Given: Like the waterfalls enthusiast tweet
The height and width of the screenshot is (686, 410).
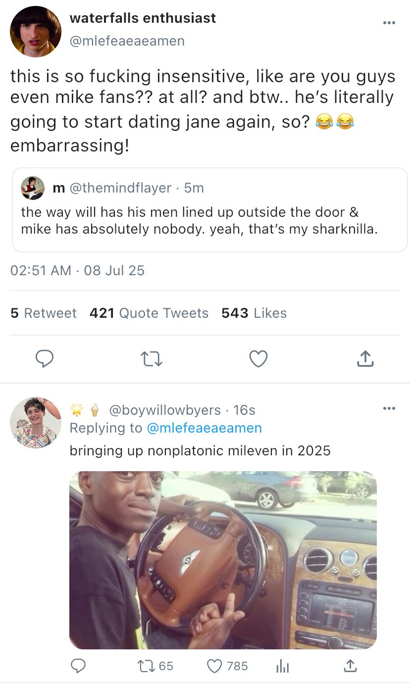Looking at the screenshot, I should tap(258, 359).
